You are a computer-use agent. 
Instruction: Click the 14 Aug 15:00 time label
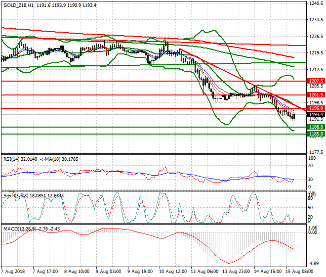point(268,272)
